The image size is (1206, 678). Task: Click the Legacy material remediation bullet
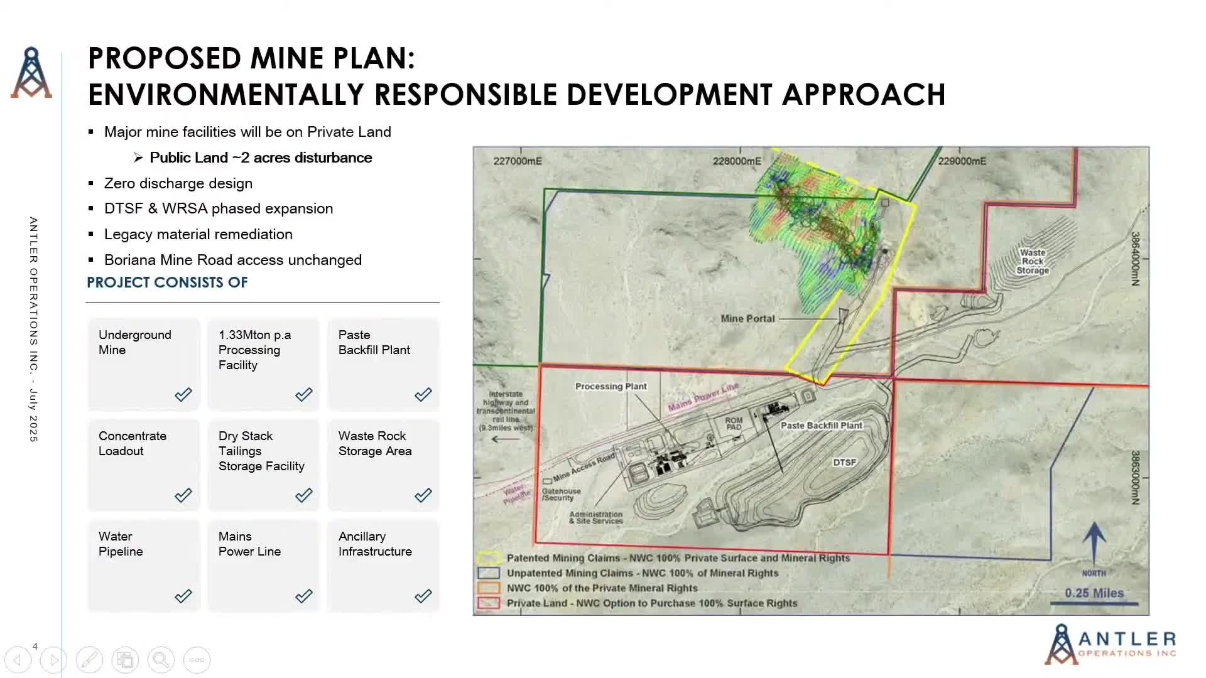[198, 234]
